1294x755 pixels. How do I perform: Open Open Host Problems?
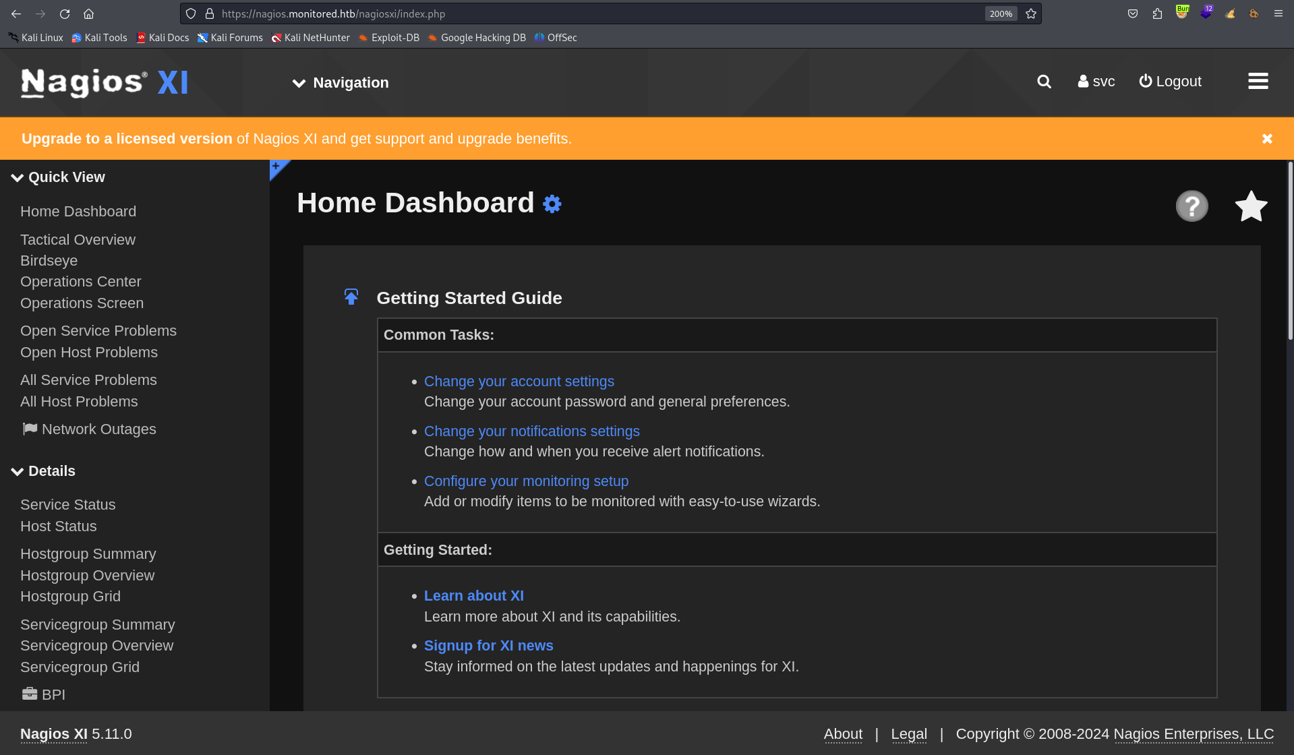[x=89, y=353]
